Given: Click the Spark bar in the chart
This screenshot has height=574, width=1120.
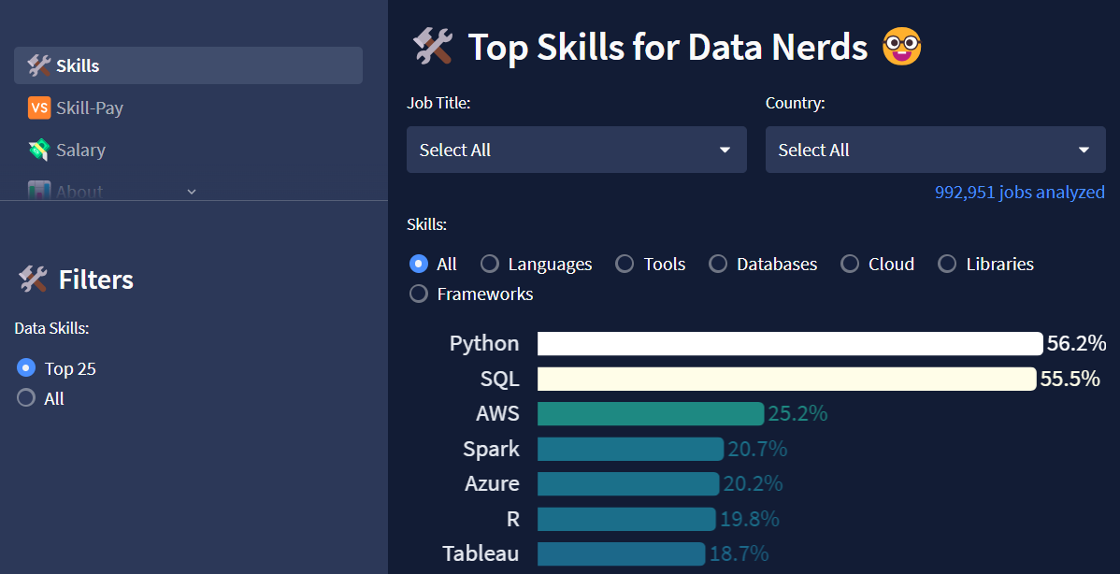Looking at the screenshot, I should pyautogui.click(x=630, y=449).
